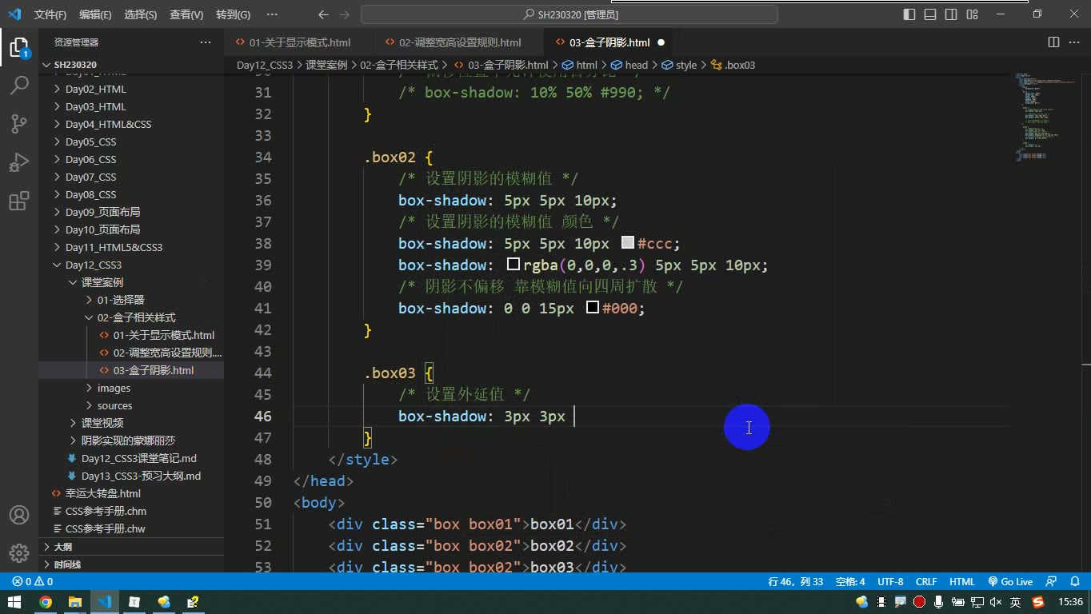Open the Search view in activity bar
1091x614 pixels.
tap(19, 85)
